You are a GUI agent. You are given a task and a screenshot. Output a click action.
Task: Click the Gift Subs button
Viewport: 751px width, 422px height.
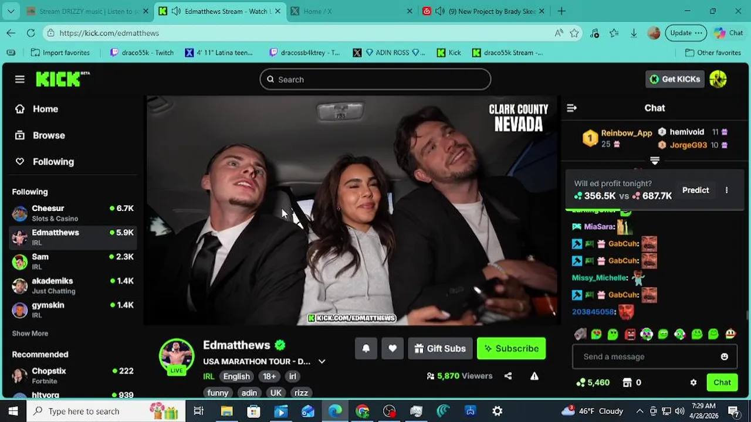(x=440, y=348)
